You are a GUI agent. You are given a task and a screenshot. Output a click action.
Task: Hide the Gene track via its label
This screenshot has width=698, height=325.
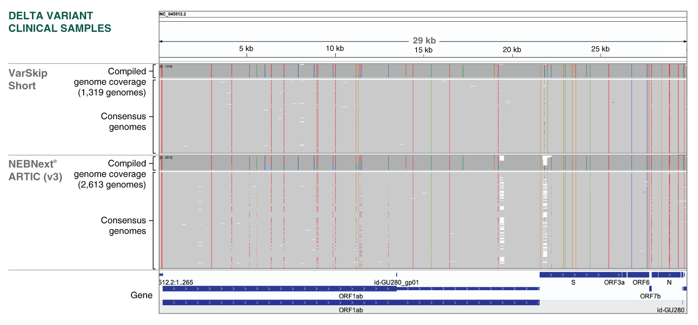click(x=142, y=295)
